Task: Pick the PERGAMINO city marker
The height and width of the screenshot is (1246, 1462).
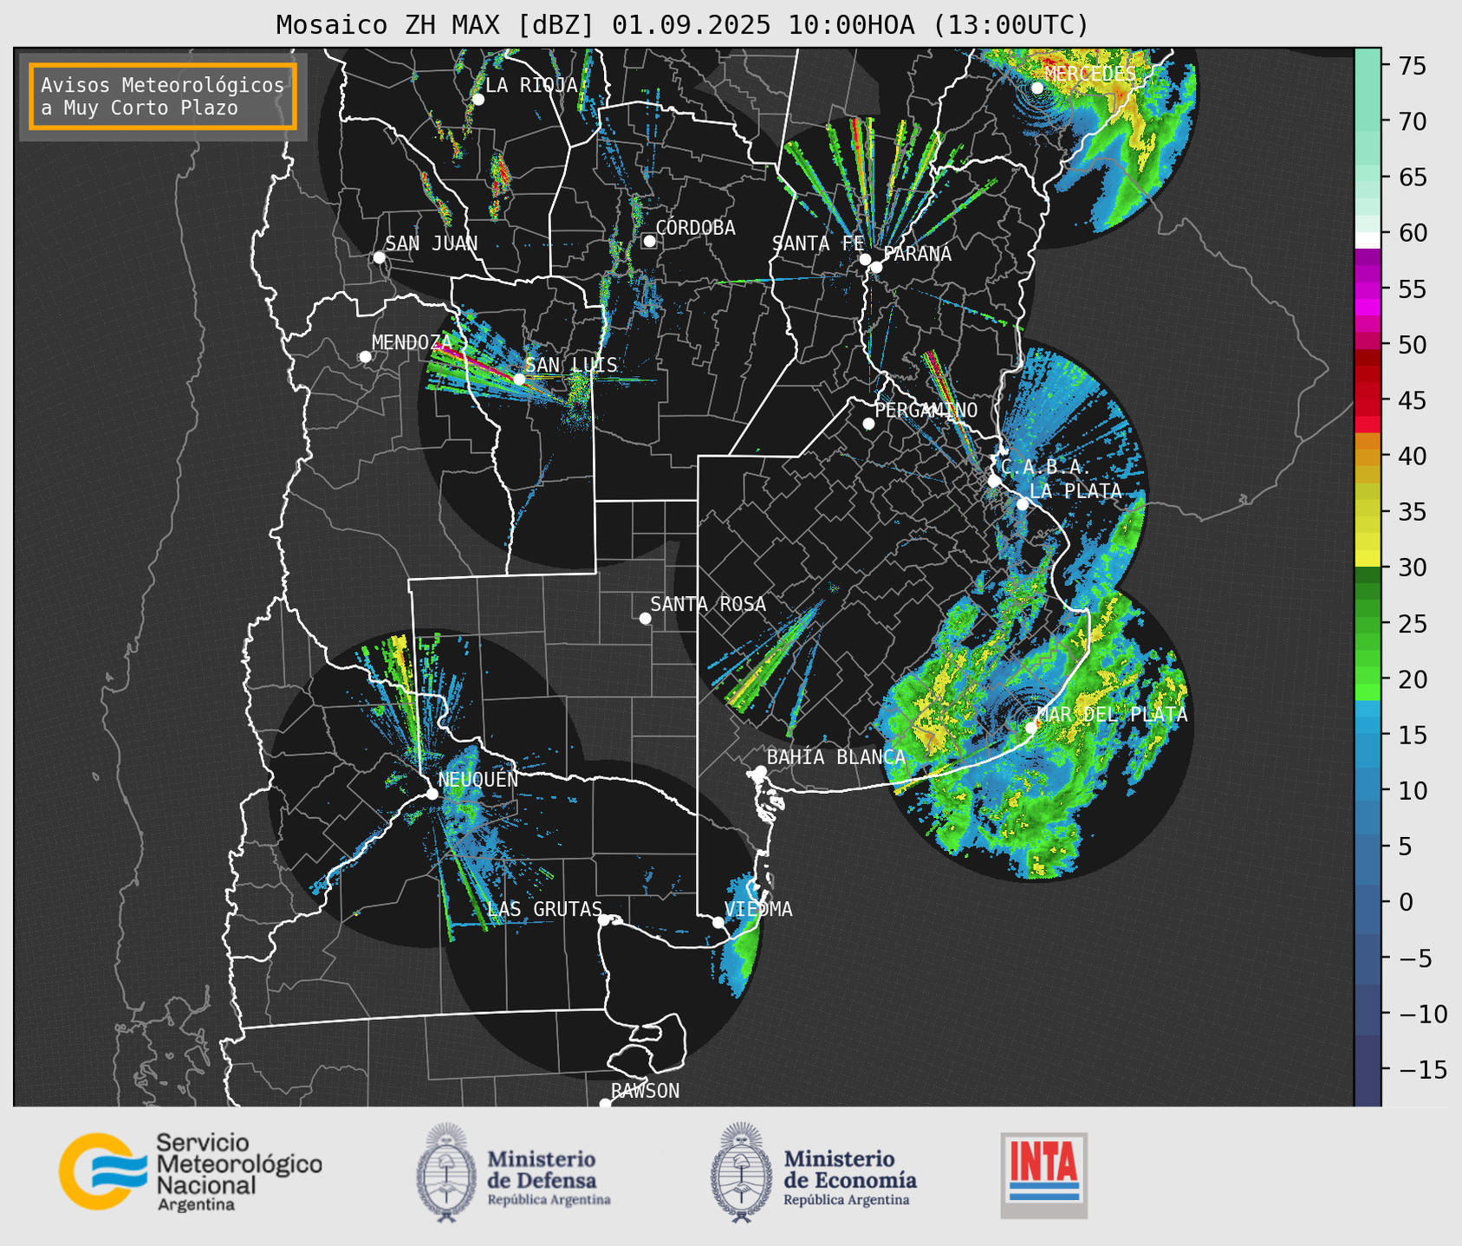Action: (868, 424)
